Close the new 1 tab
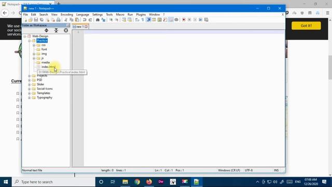 (86, 26)
